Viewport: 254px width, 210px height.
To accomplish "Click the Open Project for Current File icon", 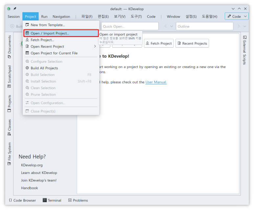I will coord(27,53).
